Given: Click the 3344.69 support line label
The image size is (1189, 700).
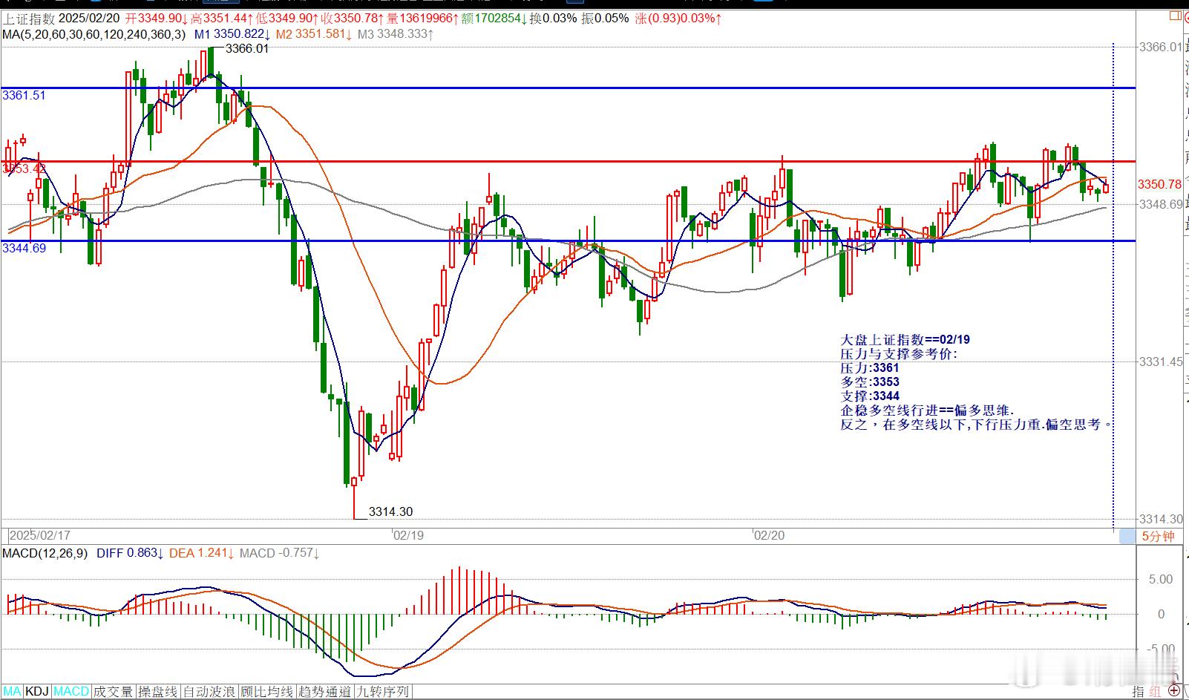Looking at the screenshot, I should [x=24, y=248].
